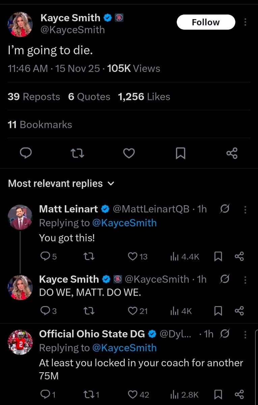Viewport: 258px width, 405px height.
Task: Open the 1,256 Likes list
Action: tap(144, 97)
